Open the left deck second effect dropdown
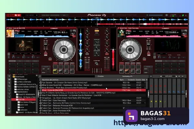This screenshot has width=194, height=129. coord(27,54)
